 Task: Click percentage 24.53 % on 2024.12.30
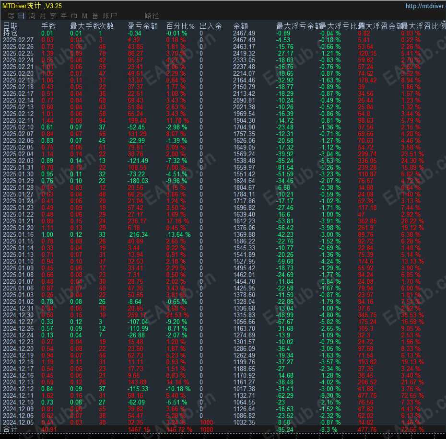177,315
